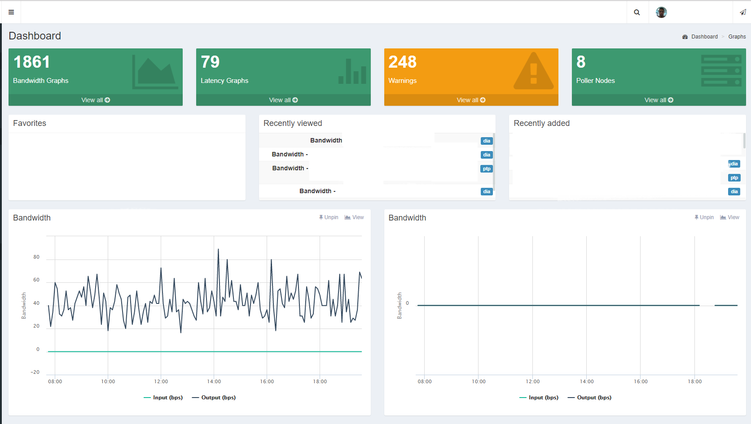The width and height of the screenshot is (751, 424).
Task: Open the hamburger sidebar menu
Action: tap(11, 12)
